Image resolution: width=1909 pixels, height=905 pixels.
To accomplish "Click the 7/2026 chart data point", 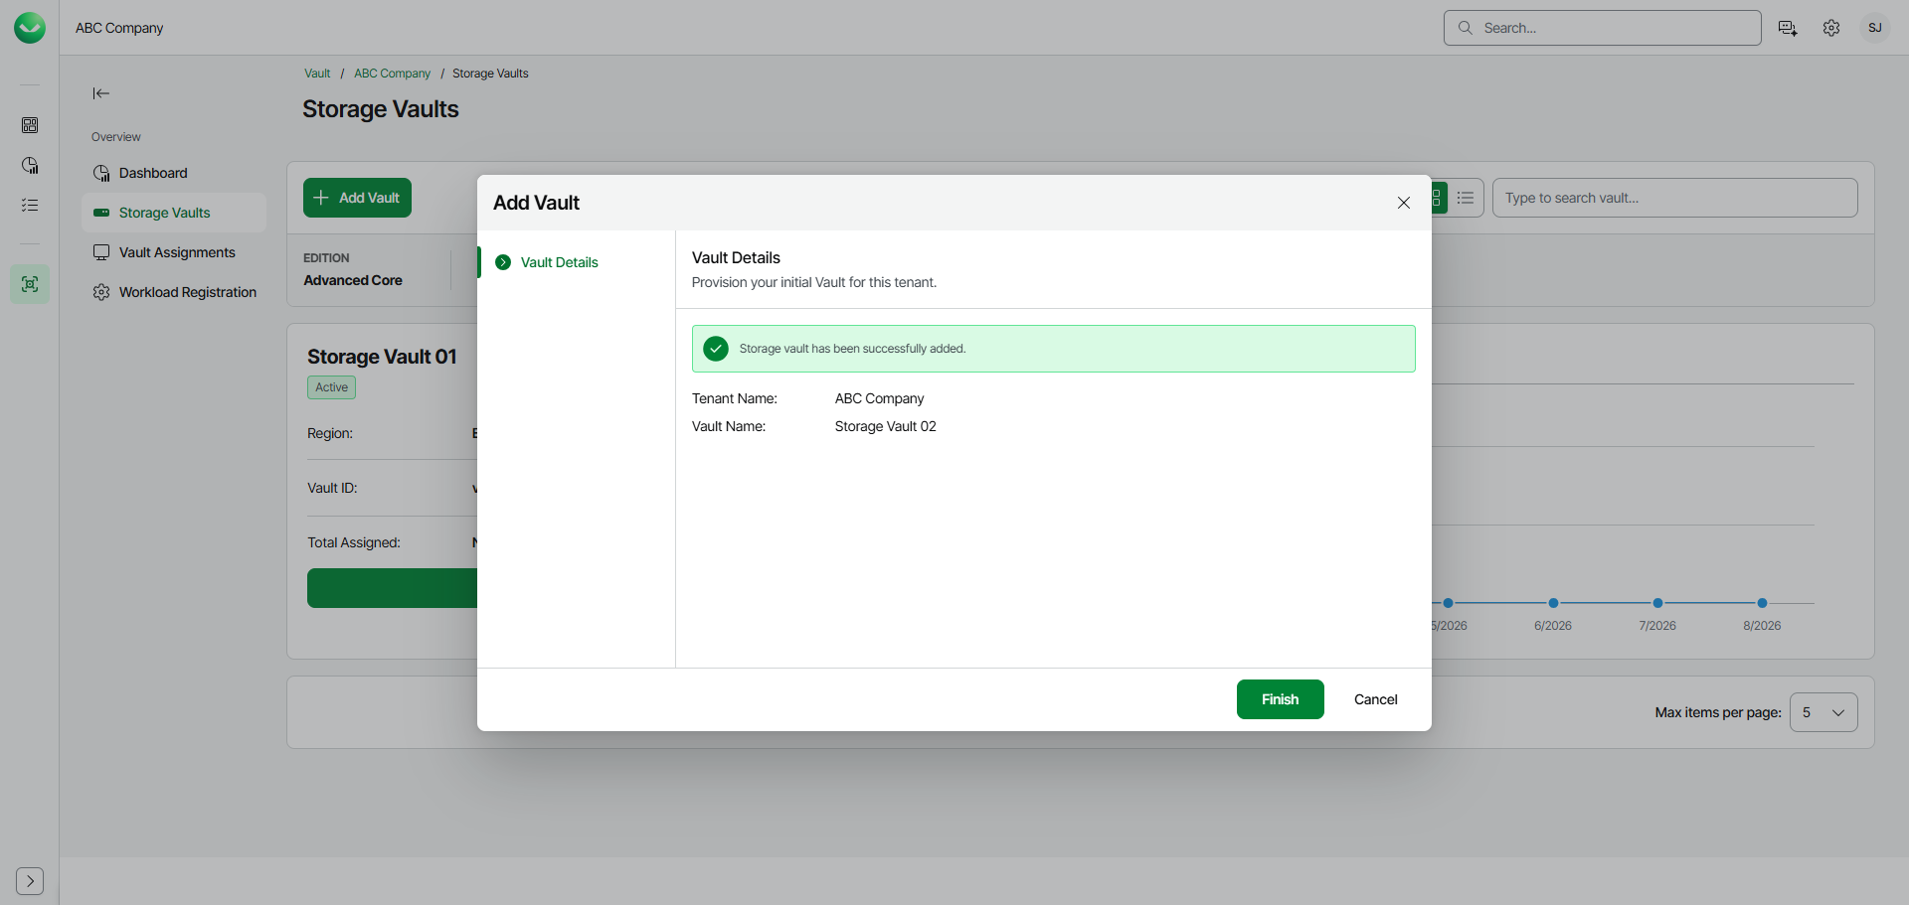I will pyautogui.click(x=1657, y=603).
